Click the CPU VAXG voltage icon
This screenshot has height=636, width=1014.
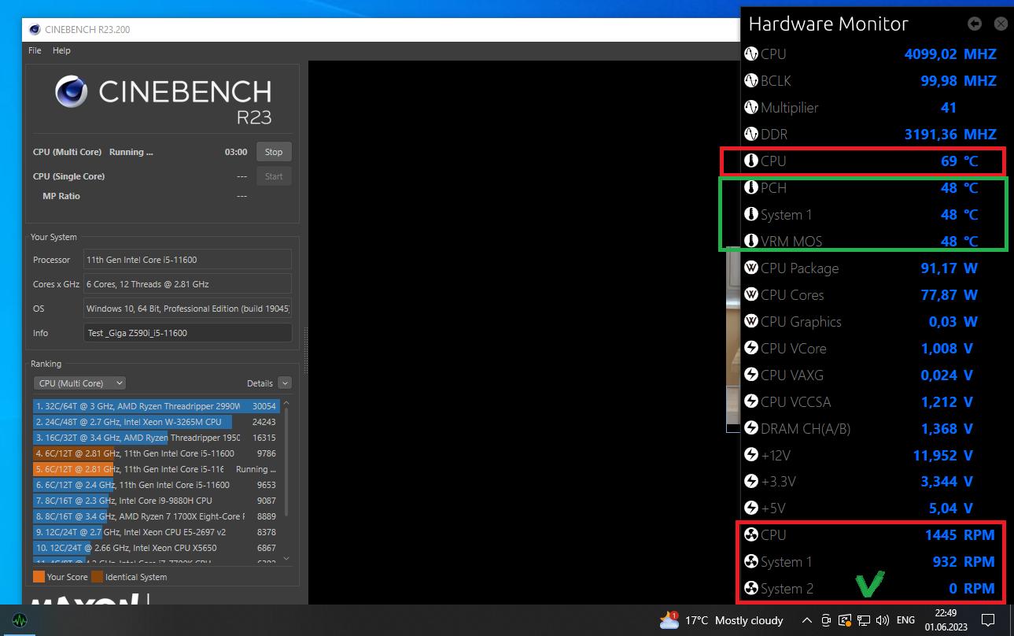(751, 375)
